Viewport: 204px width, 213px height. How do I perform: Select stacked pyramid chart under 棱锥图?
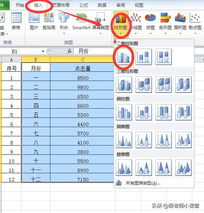pyautogui.click(x=144, y=168)
